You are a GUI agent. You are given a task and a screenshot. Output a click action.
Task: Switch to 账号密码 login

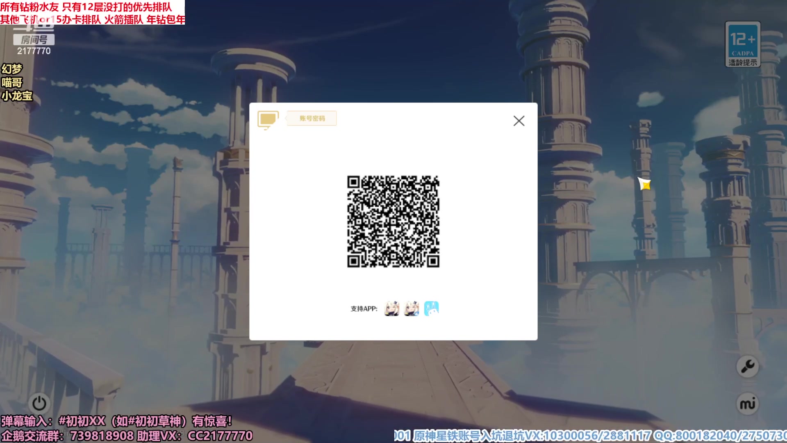pos(312,118)
